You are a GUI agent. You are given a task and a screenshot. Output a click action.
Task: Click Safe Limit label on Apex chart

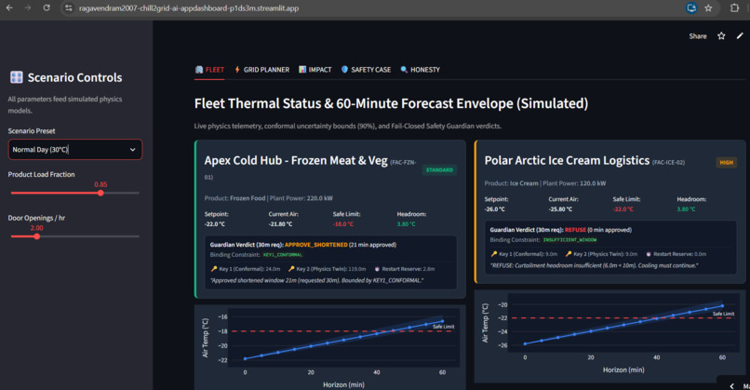(x=444, y=327)
